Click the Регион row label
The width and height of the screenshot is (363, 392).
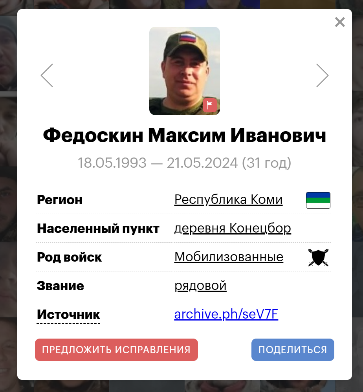[59, 200]
